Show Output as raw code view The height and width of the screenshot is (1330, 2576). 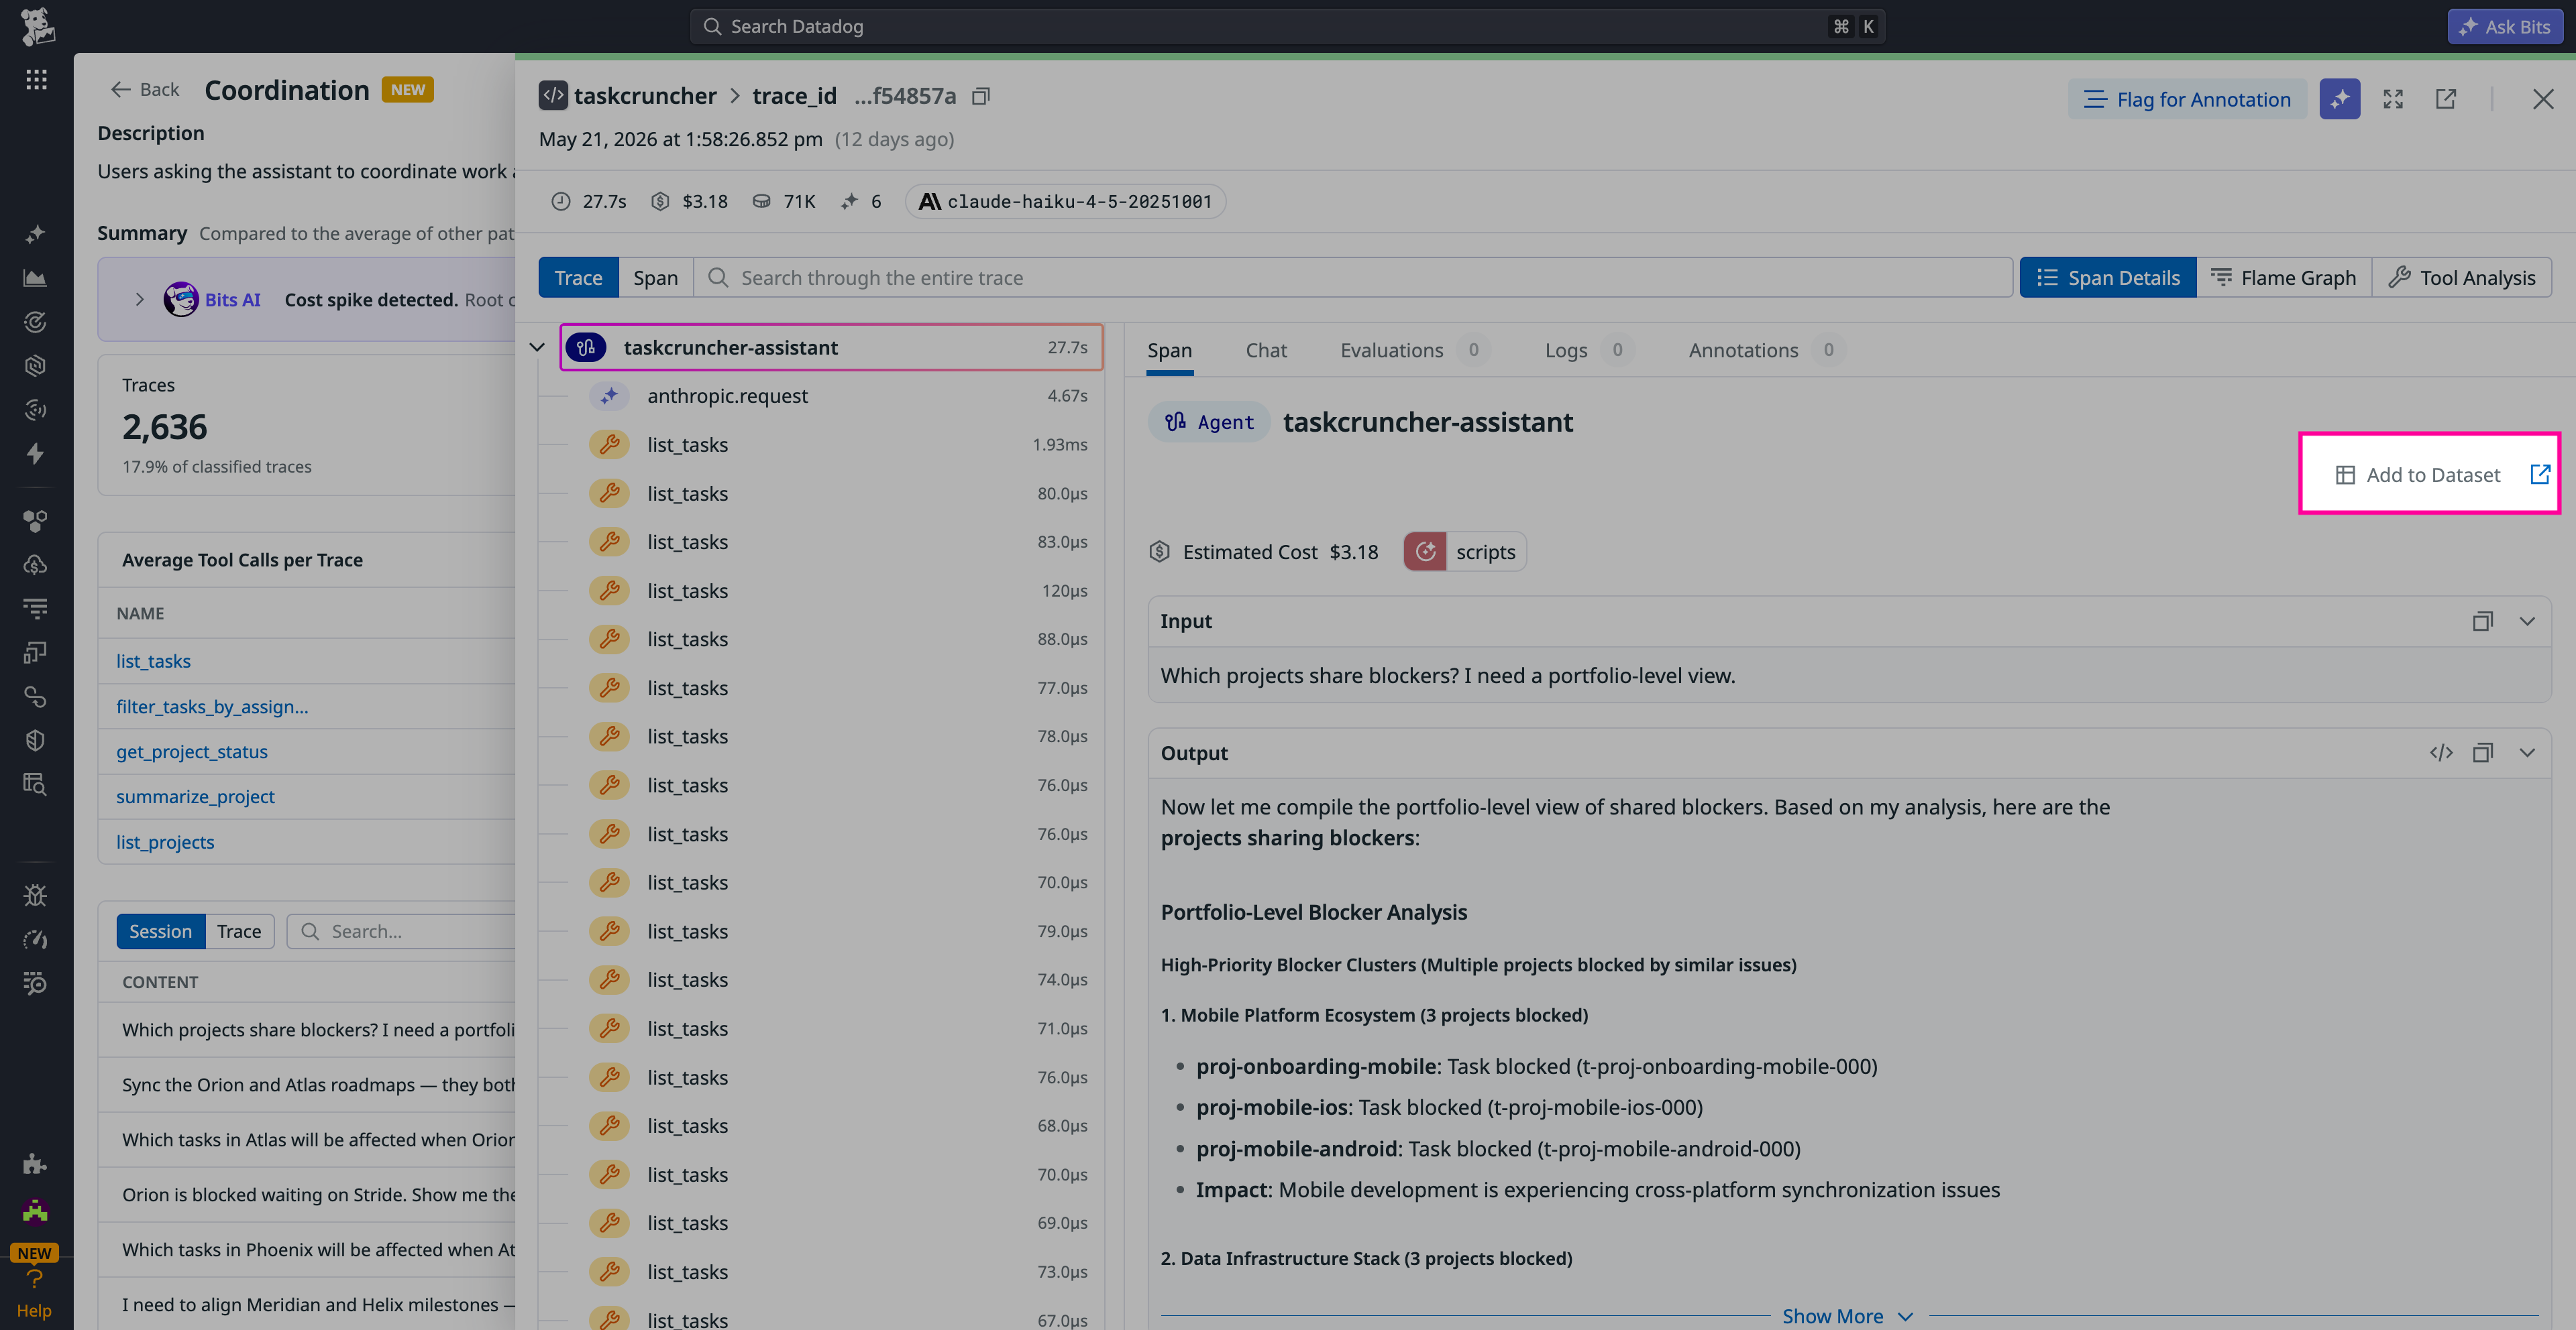2441,753
